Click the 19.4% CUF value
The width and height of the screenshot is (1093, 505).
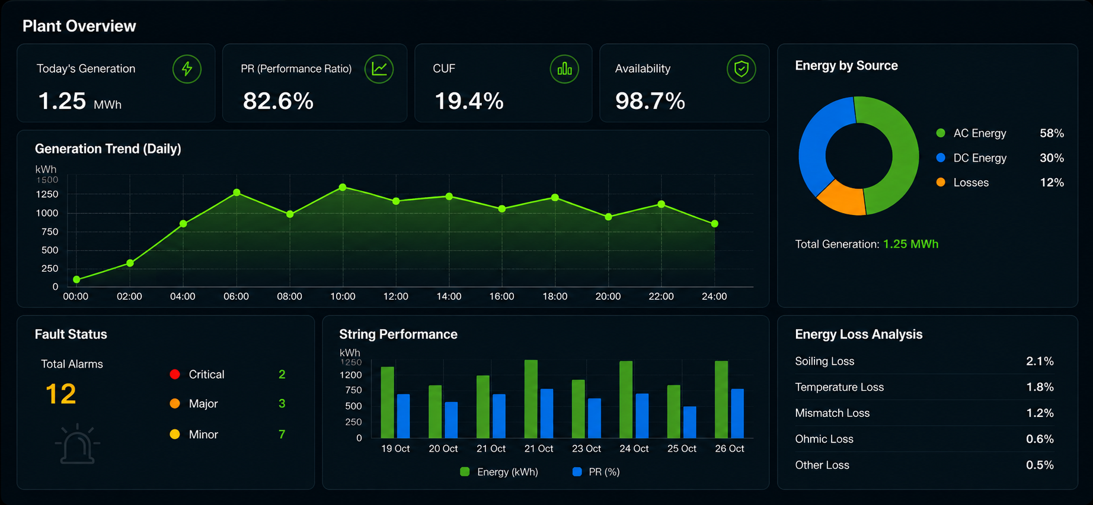pyautogui.click(x=469, y=101)
